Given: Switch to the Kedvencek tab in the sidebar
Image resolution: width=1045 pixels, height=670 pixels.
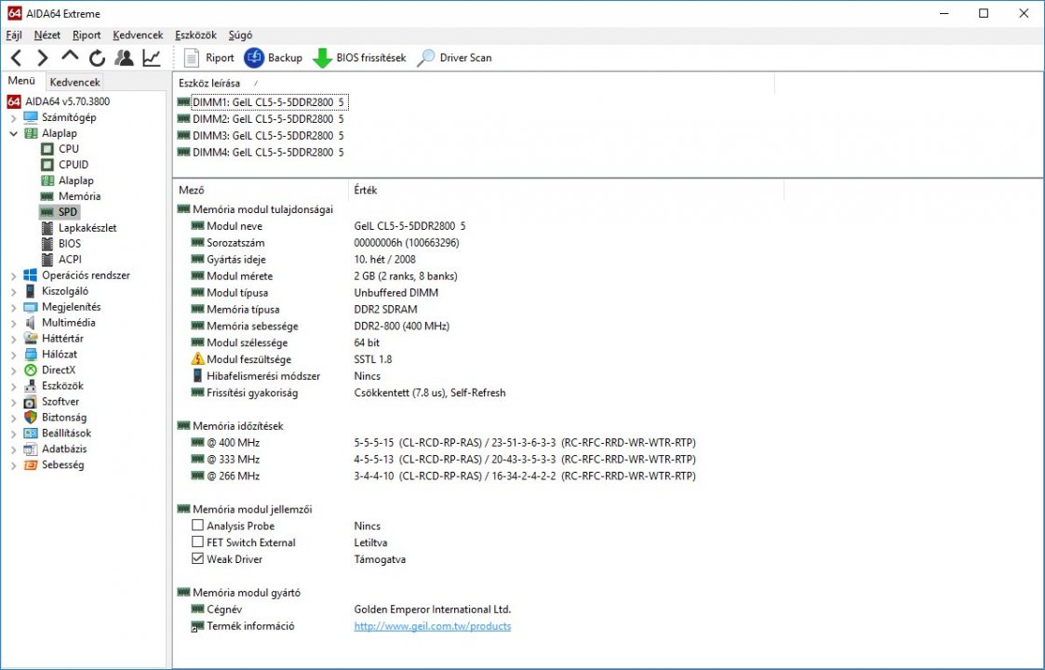Looking at the screenshot, I should [x=74, y=82].
